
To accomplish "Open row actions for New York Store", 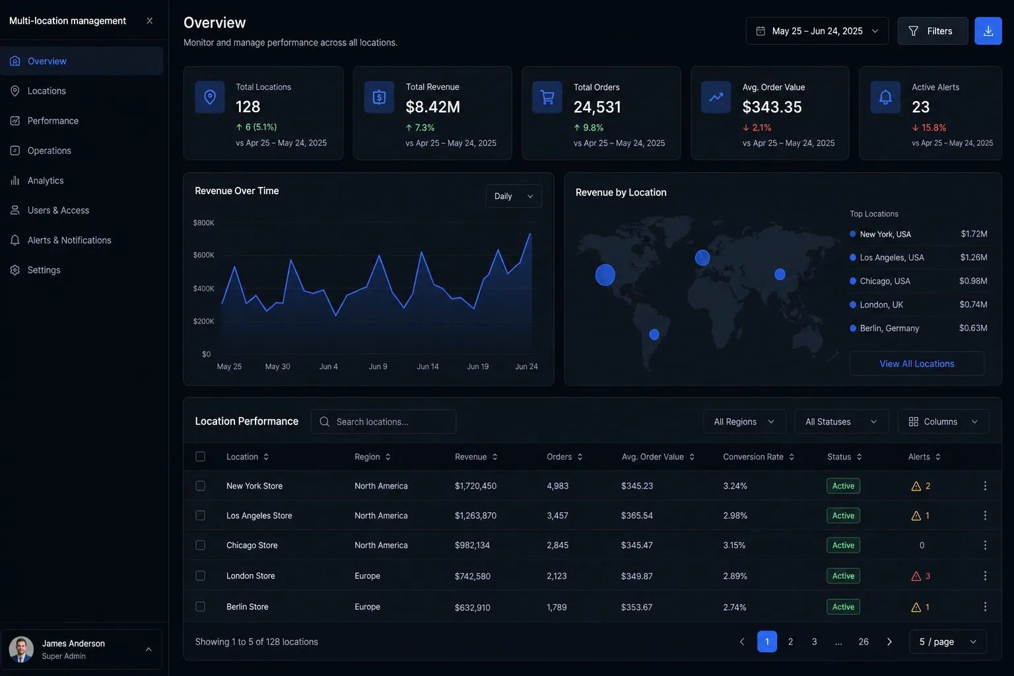I will 985,486.
